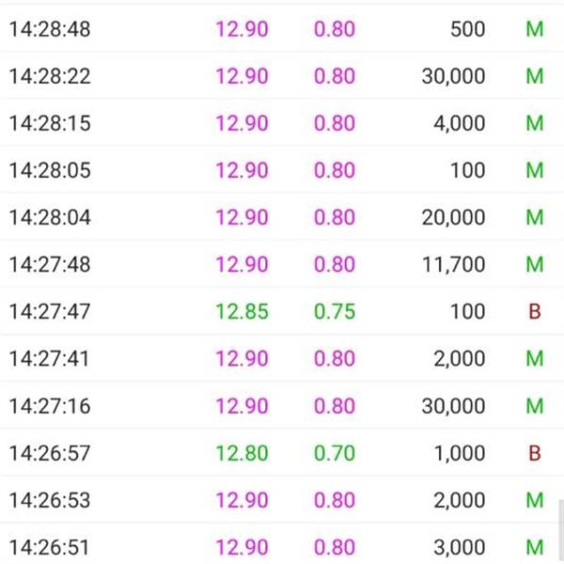Select the 12.80 price at 14:26:57
564x564 pixels.
coord(242,453)
